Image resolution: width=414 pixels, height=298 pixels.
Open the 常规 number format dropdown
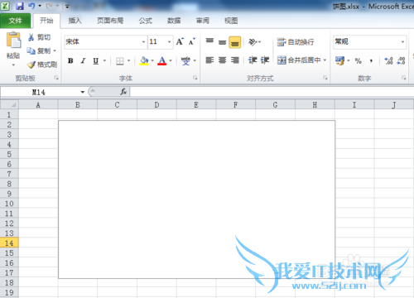point(402,42)
